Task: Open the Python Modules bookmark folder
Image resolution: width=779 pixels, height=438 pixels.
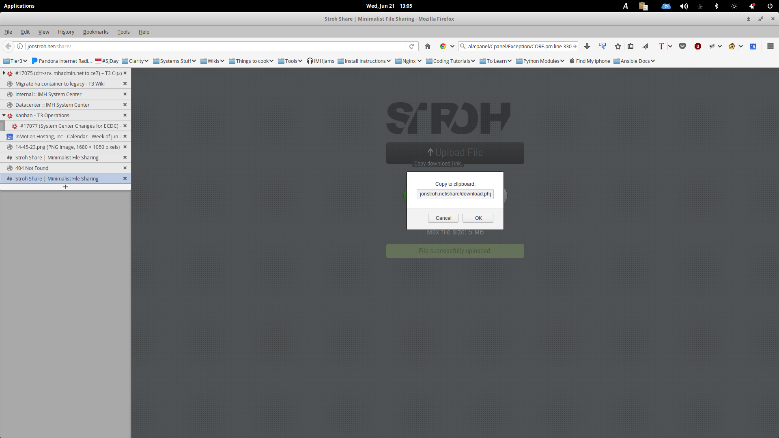Action: 540,61
